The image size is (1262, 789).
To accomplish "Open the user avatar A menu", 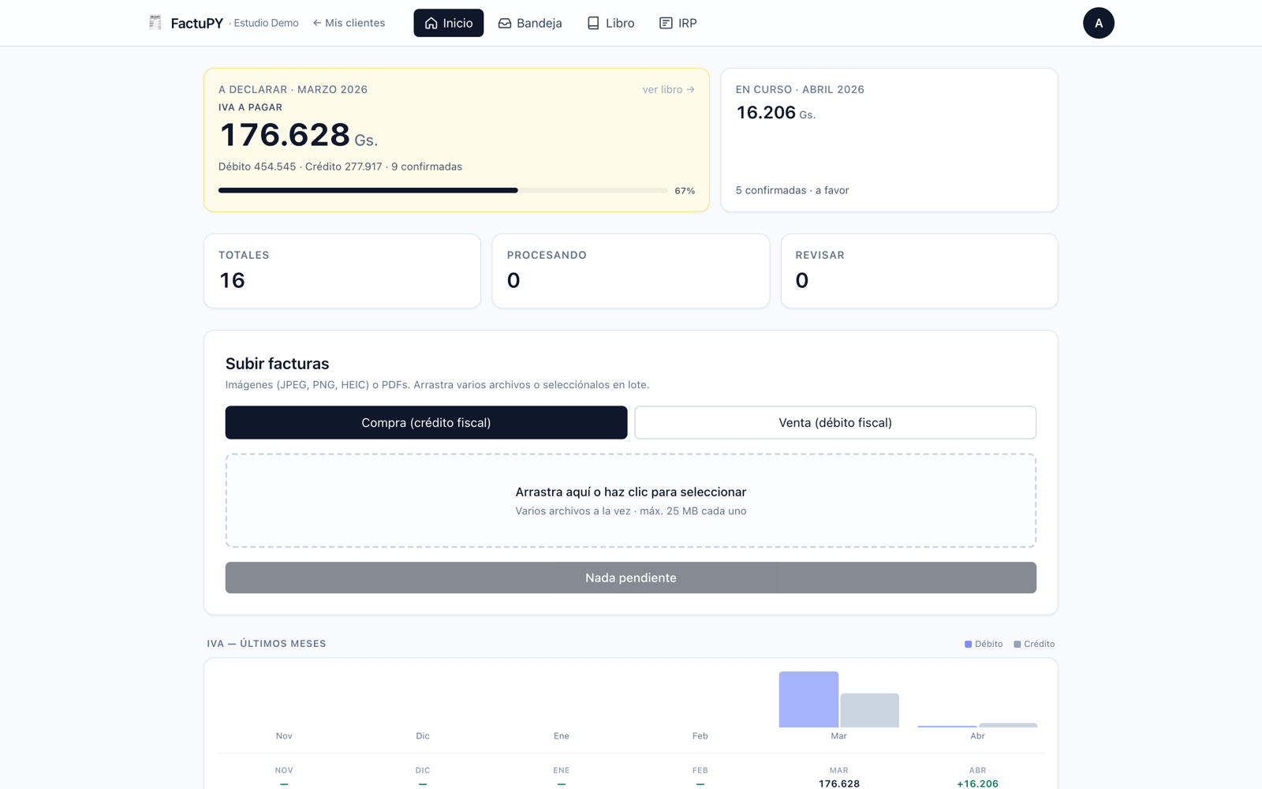I will point(1098,23).
